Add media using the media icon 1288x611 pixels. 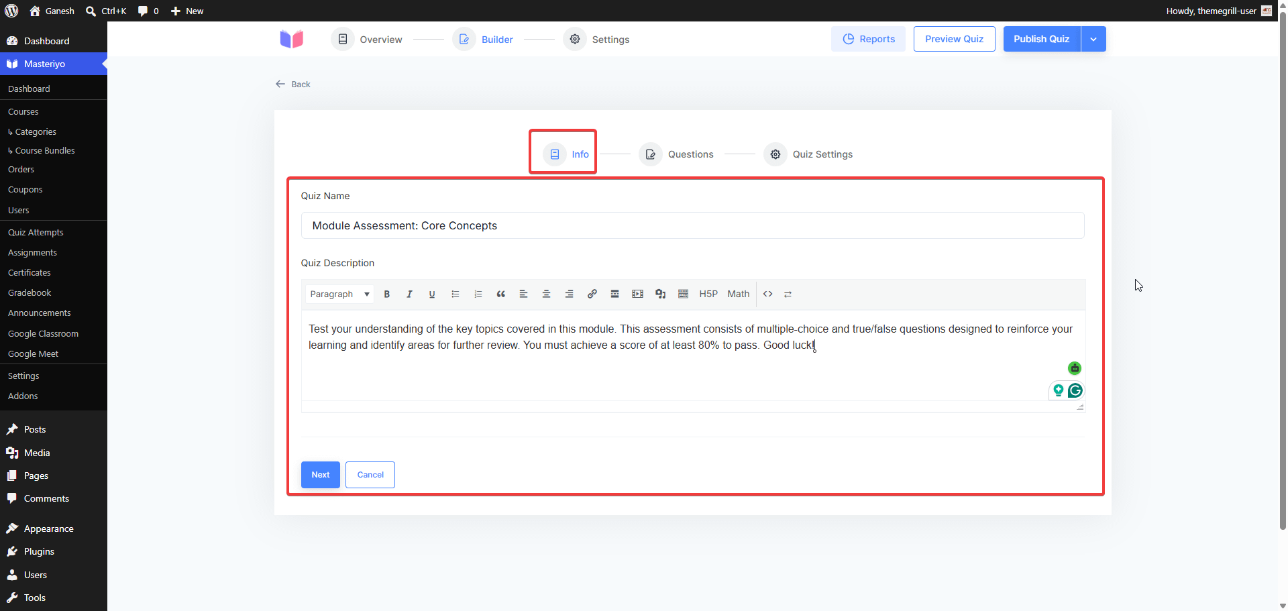tap(660, 294)
